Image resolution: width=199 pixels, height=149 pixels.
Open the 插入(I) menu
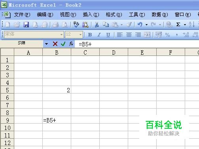(91, 15)
